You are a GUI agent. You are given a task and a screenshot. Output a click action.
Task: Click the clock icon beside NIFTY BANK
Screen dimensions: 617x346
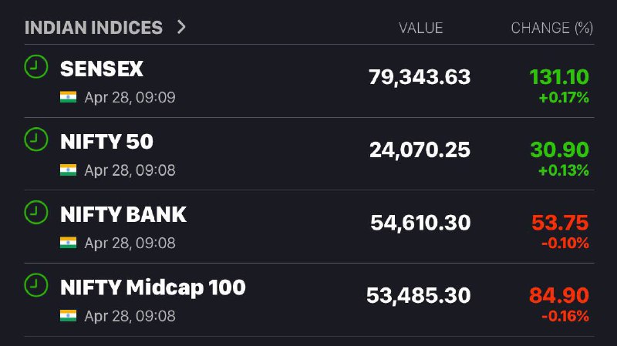click(x=35, y=213)
